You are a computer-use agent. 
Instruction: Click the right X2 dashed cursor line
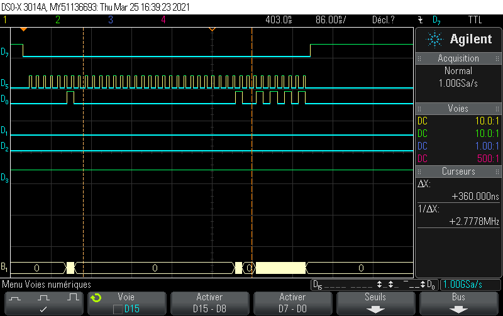(252, 152)
